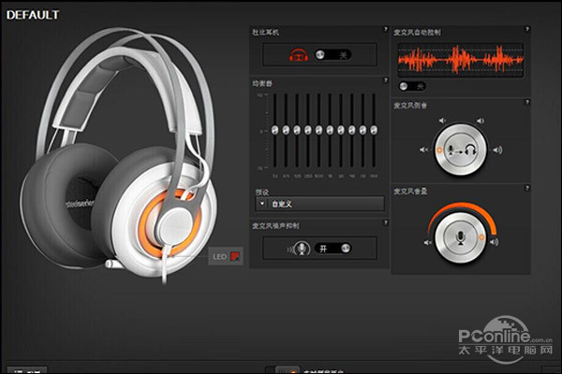Turn off the mic noise suppression switch
Image resolution: width=562 pixels, height=374 pixels.
[x=333, y=249]
